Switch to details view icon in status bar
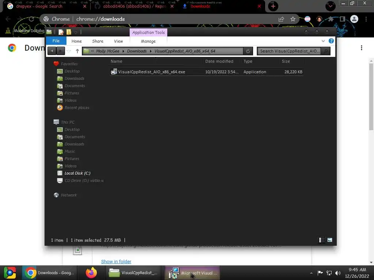The width and height of the screenshot is (374, 280). point(322,240)
